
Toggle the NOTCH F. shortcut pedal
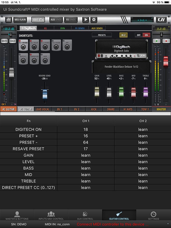click(23, 59)
